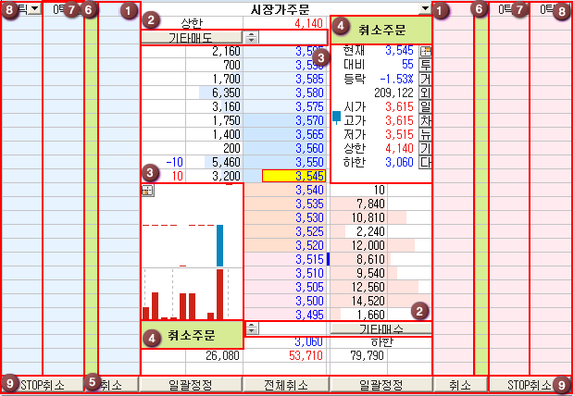Click the stepper left of 기타매수
This screenshot has height=396, width=574.
point(251,328)
